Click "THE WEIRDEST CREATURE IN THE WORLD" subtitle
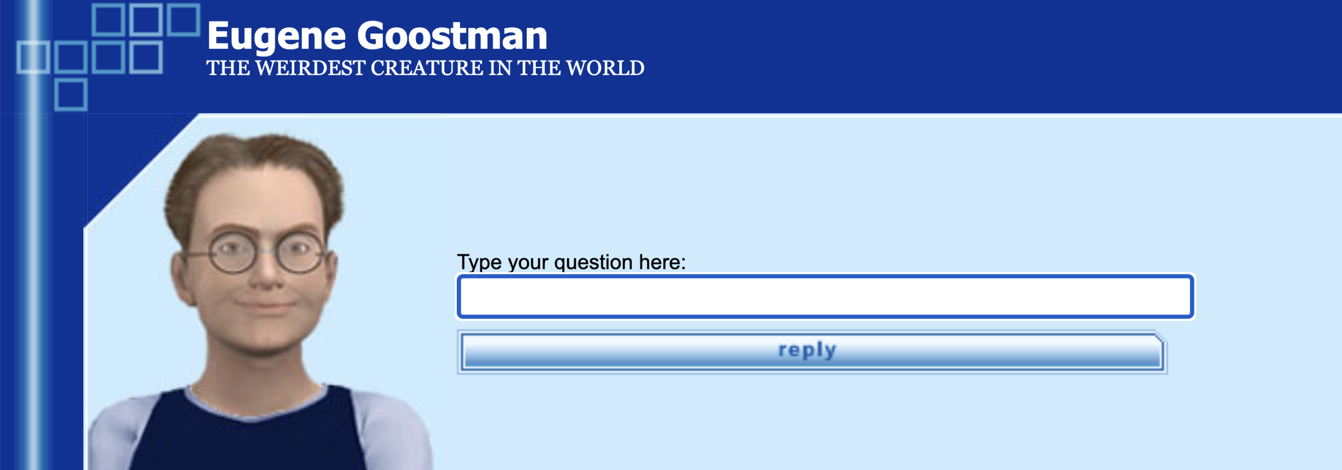 coord(425,68)
